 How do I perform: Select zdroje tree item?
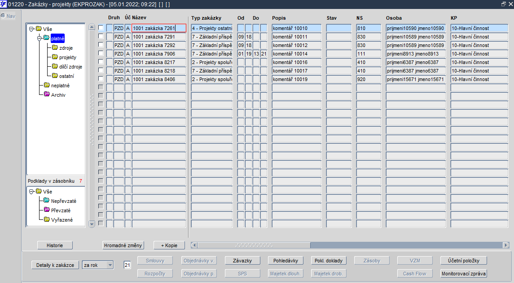point(66,48)
